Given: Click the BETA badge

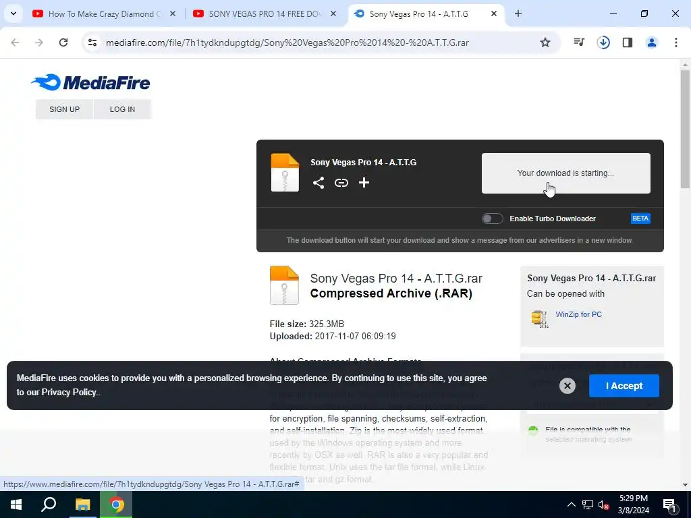Looking at the screenshot, I should coord(640,219).
